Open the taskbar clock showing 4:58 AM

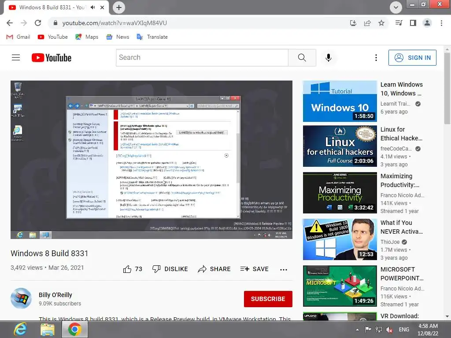click(x=428, y=330)
